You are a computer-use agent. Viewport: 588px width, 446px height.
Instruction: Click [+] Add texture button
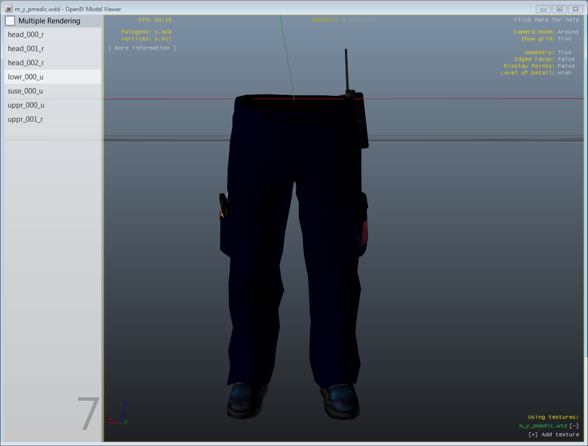click(553, 435)
